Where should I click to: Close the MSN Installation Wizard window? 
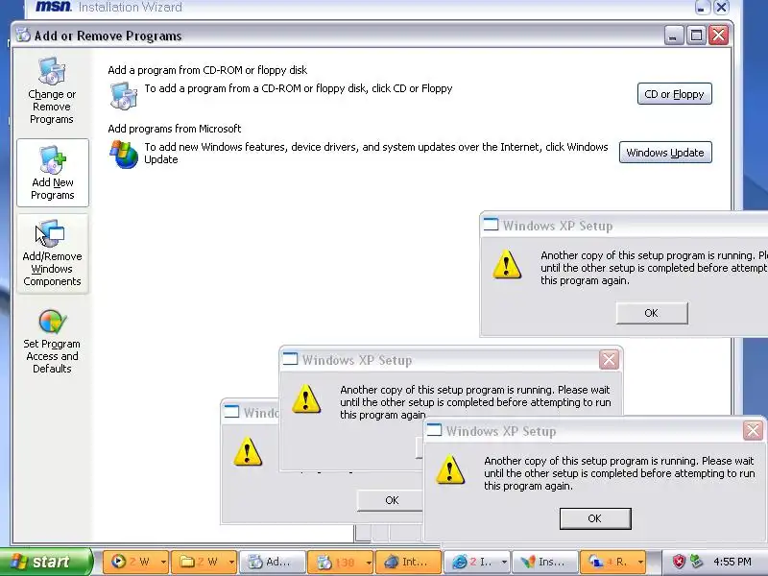pos(721,7)
